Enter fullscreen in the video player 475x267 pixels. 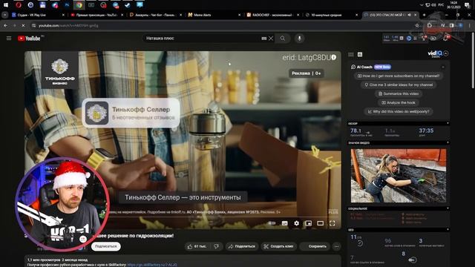tap(332, 223)
